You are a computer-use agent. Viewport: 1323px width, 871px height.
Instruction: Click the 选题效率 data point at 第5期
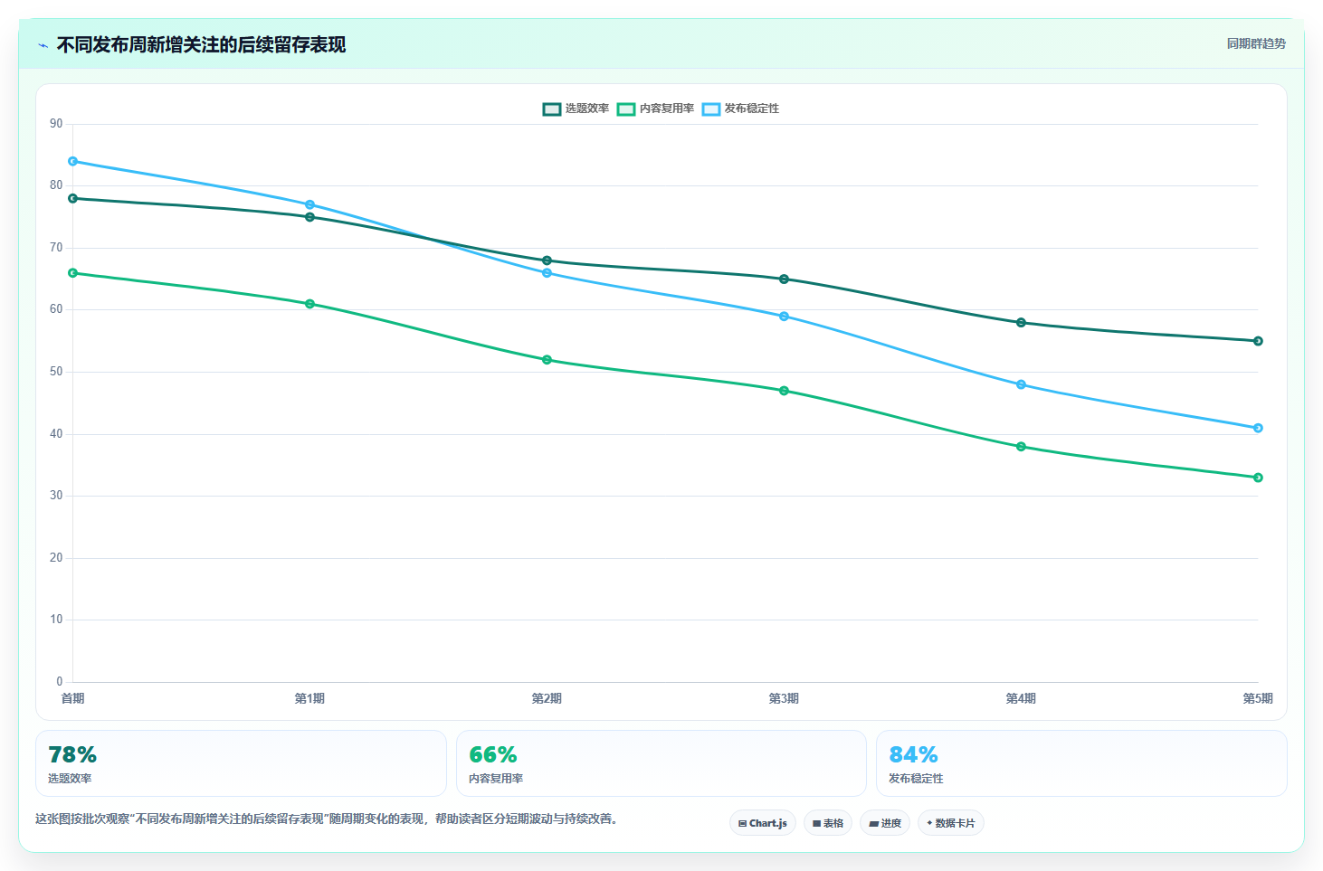pos(1259,341)
